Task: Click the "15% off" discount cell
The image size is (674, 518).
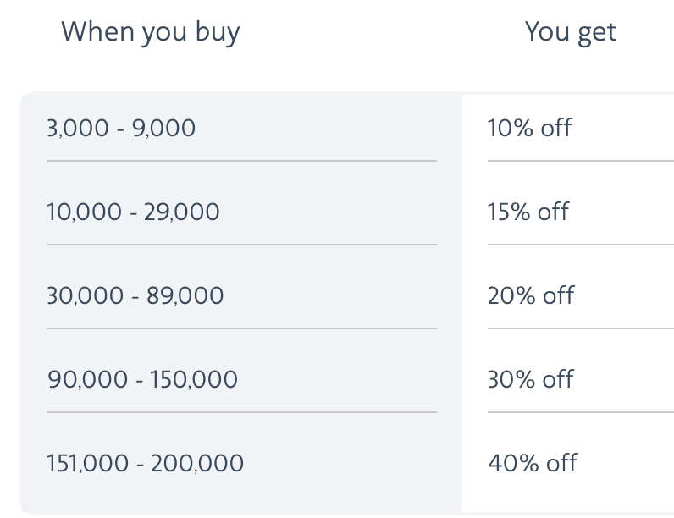Action: (528, 212)
